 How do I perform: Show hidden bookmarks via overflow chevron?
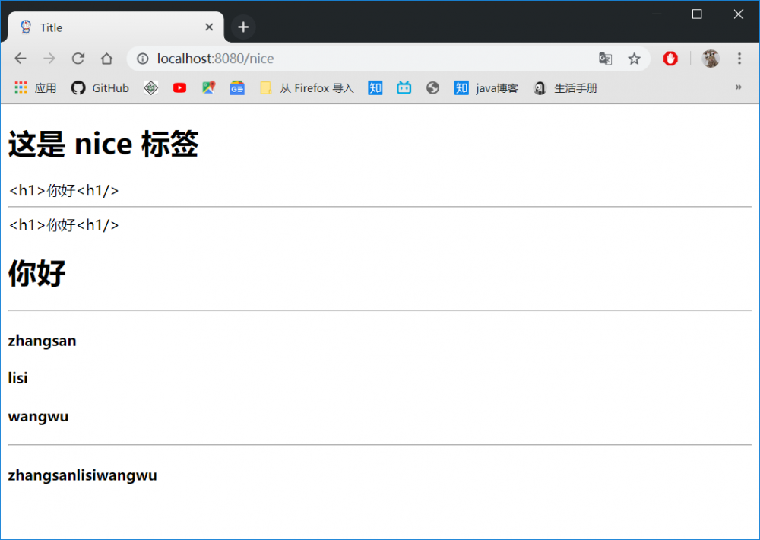pos(738,87)
